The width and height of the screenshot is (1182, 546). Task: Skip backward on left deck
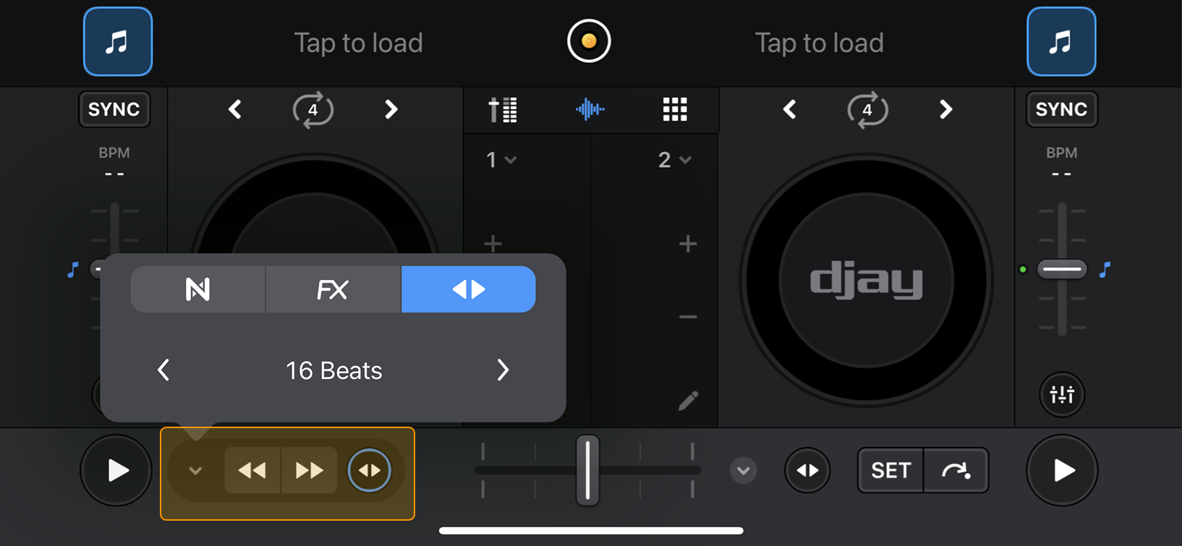252,471
